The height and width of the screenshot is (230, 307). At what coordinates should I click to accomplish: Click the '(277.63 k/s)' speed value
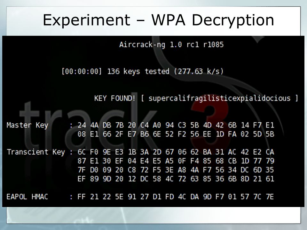tap(199, 71)
